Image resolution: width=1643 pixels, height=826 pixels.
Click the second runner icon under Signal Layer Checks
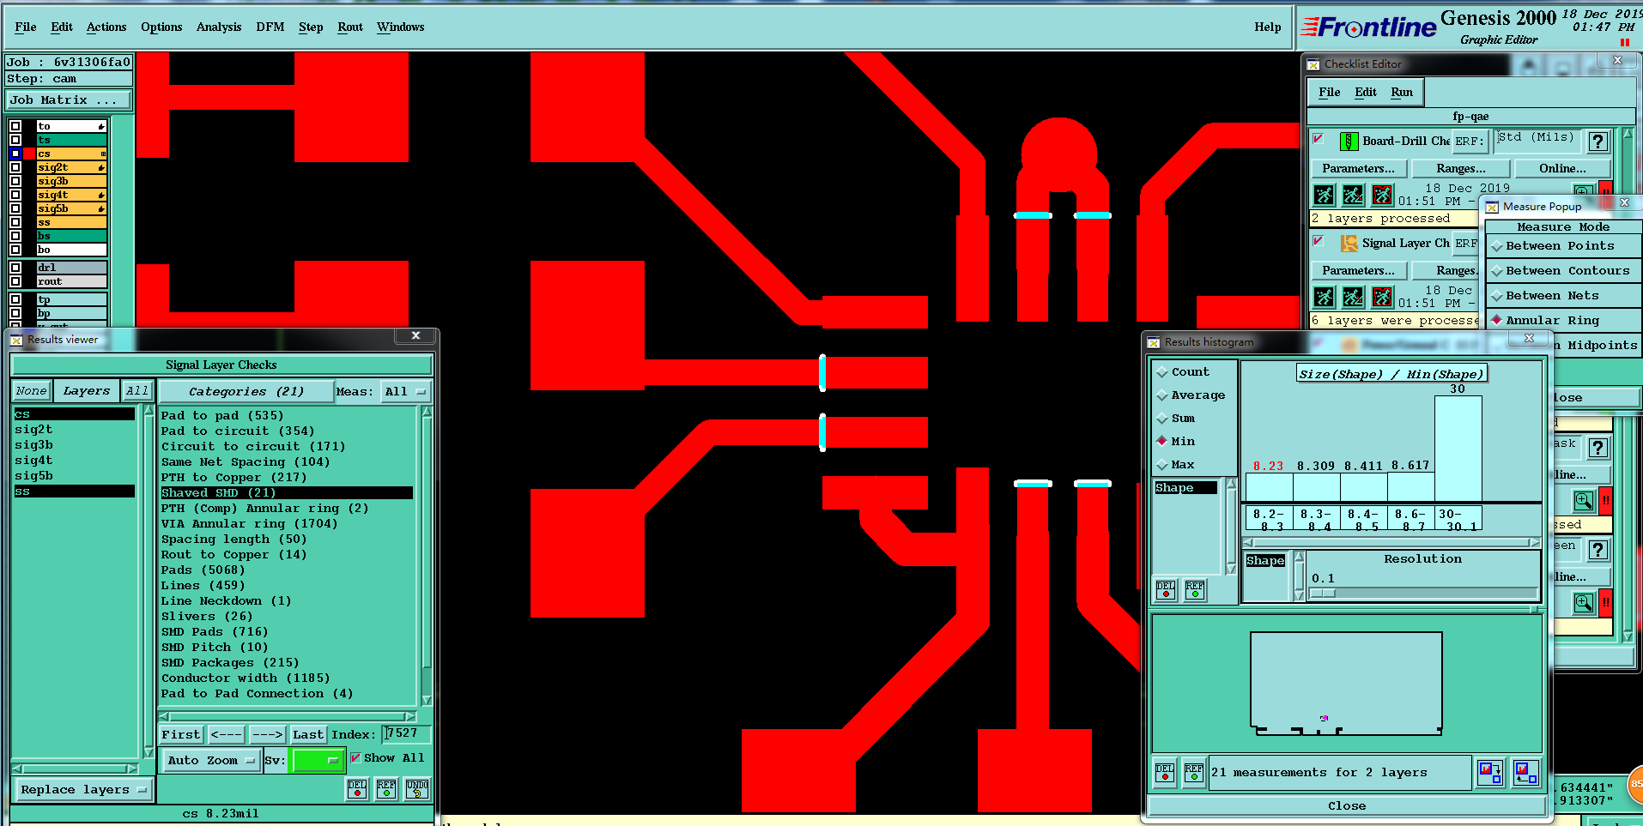tap(1353, 297)
